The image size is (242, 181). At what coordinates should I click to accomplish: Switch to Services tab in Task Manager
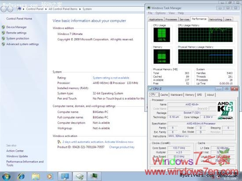[184, 19]
